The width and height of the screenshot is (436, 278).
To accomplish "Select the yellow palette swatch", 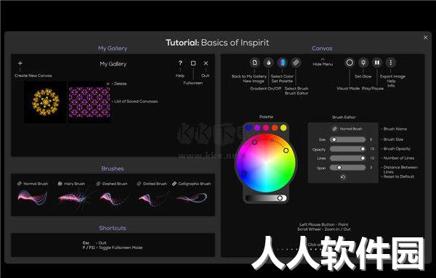I will coord(283,128).
